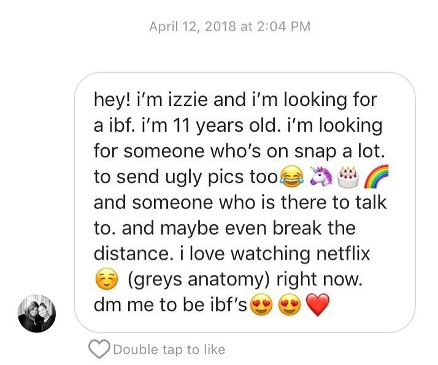438x365 pixels.
Task: Select the April 12, 2018 timestamp
Action: (230, 26)
